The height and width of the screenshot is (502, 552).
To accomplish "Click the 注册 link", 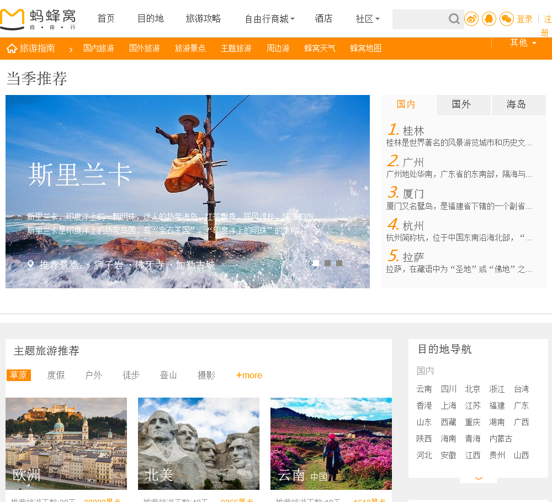I will (x=546, y=25).
